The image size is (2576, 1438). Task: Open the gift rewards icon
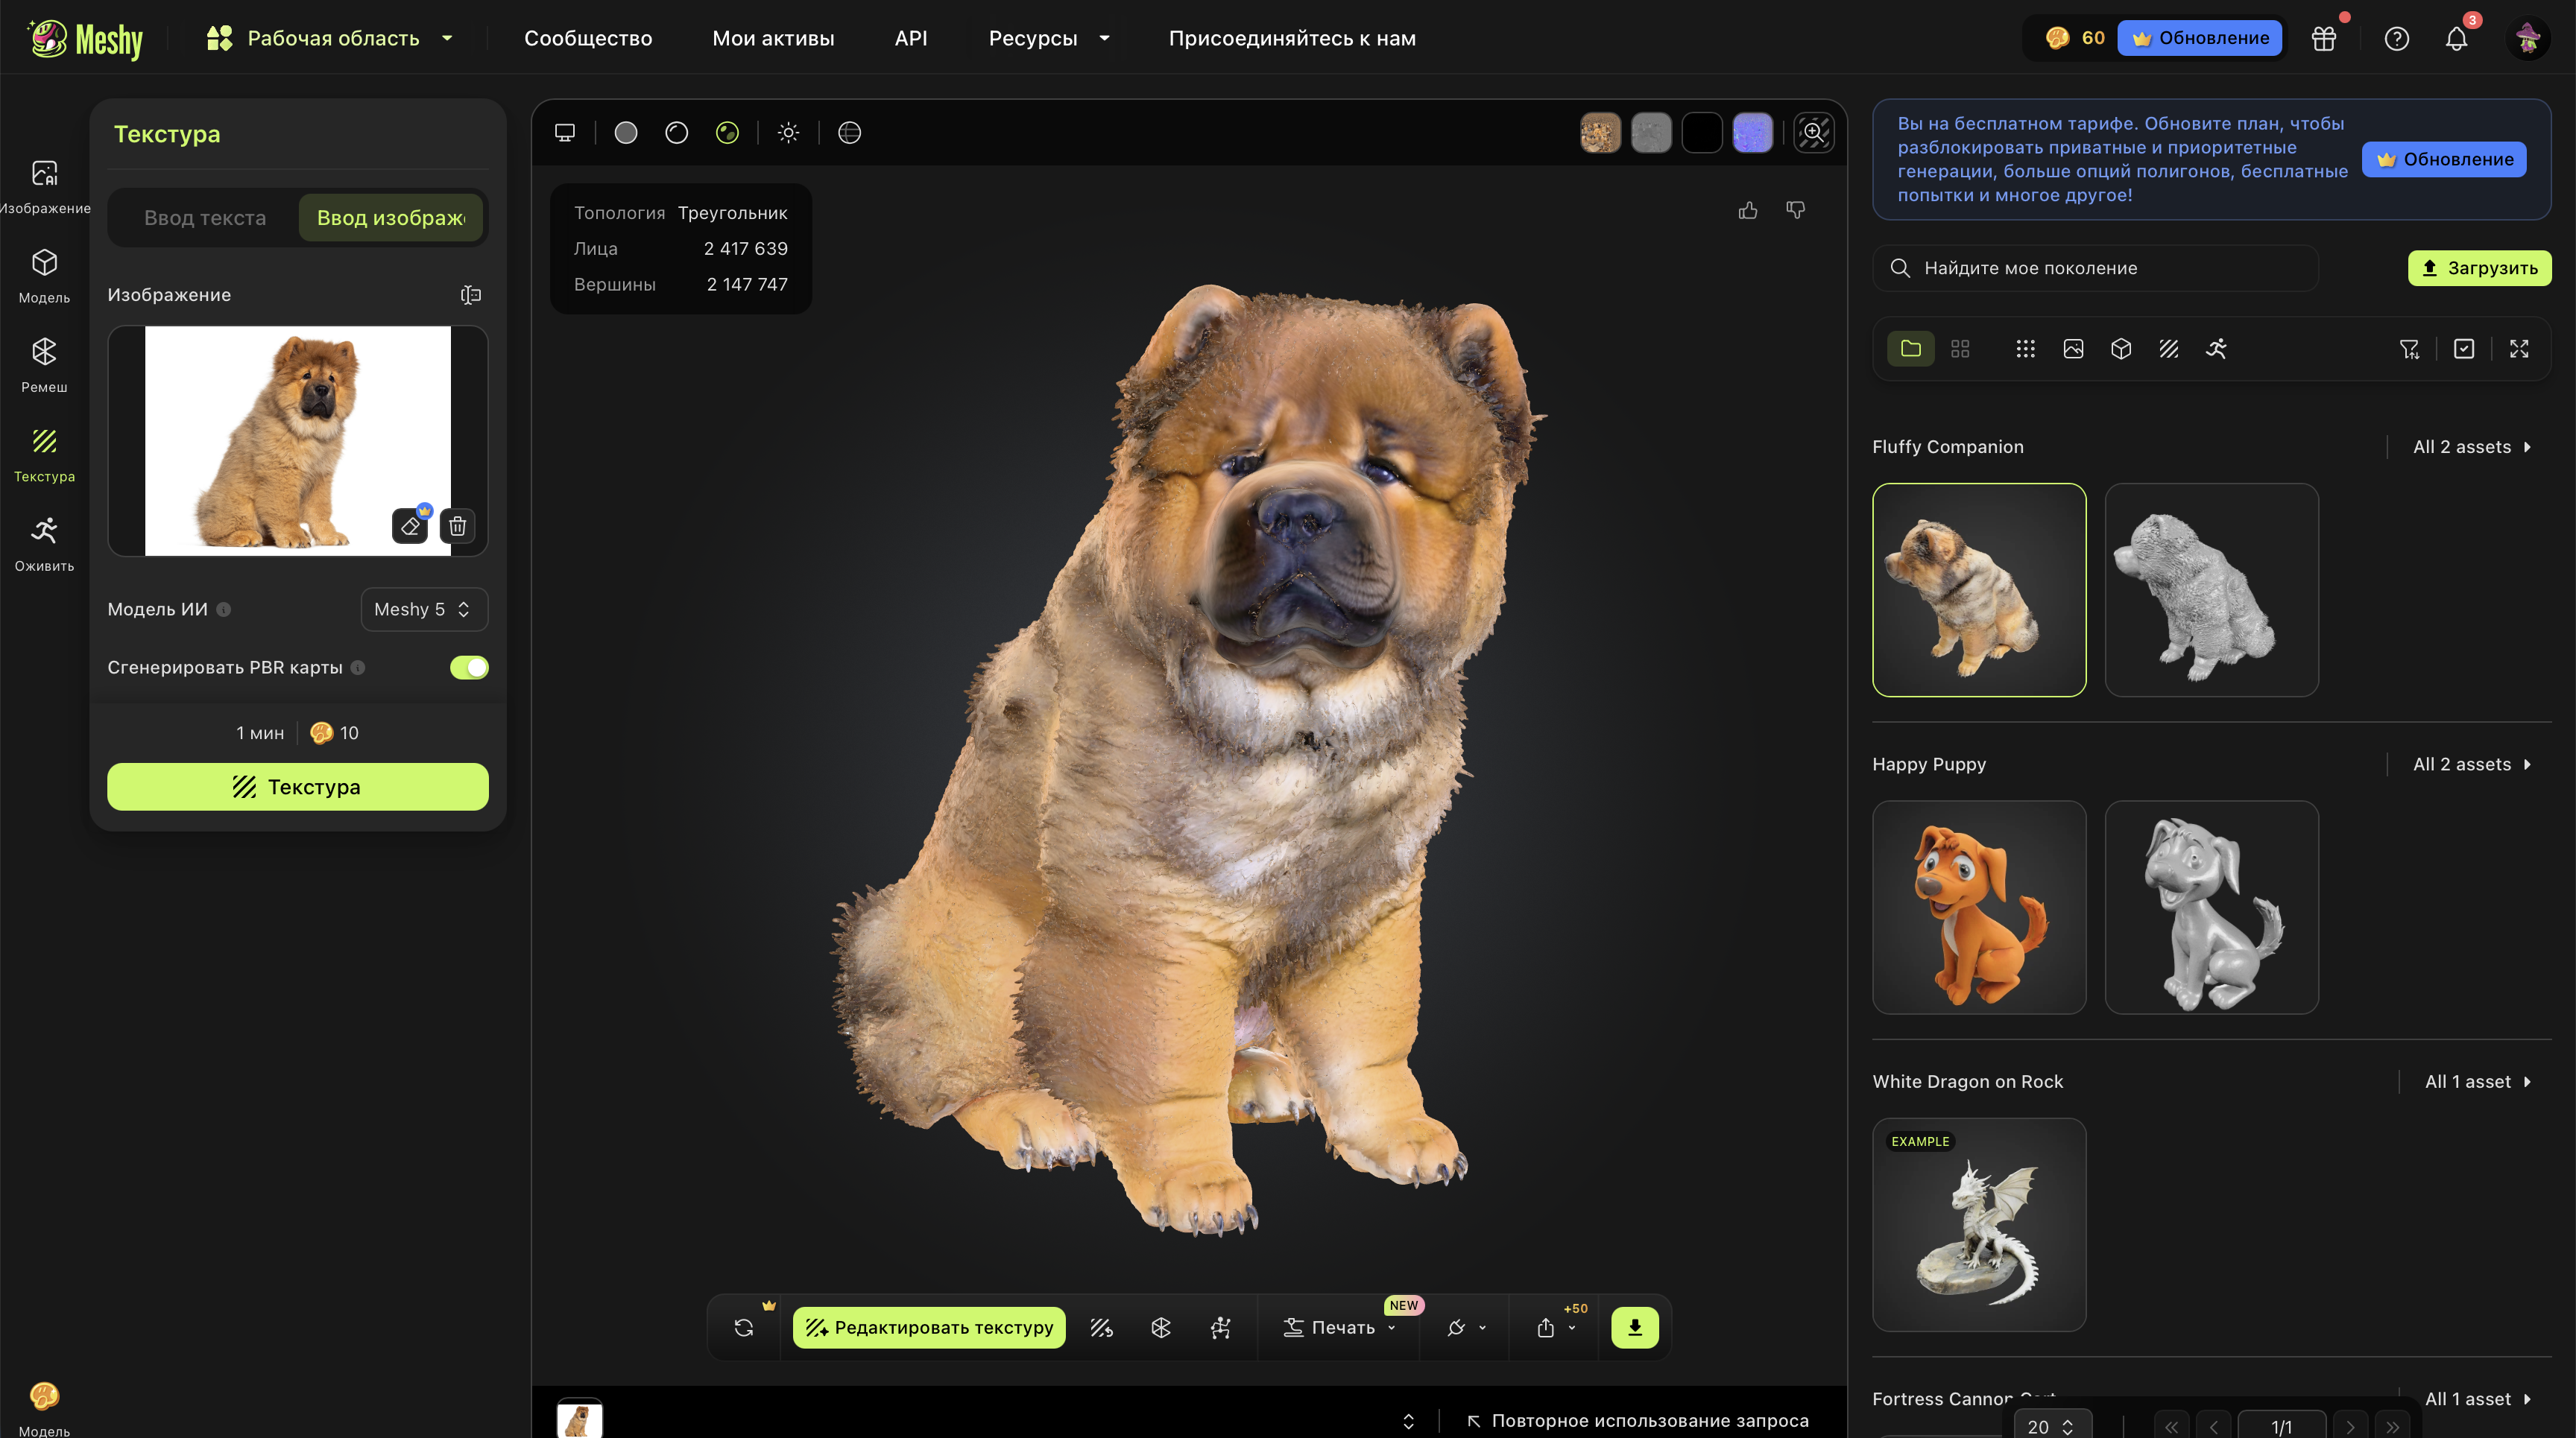coord(2323,38)
